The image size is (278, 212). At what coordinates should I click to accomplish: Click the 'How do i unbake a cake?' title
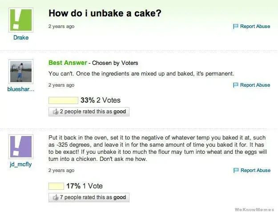tap(105, 13)
